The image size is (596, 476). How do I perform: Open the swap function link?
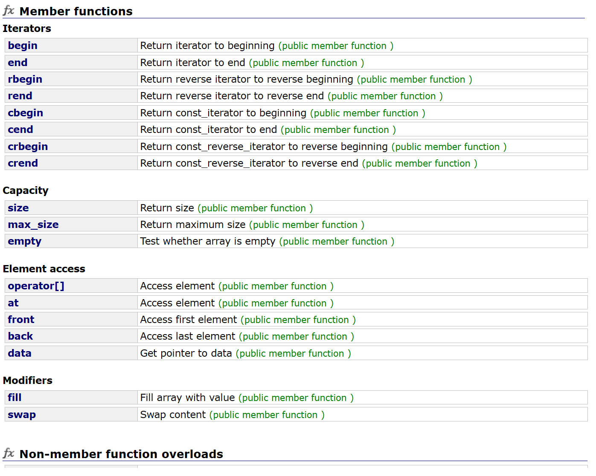tap(22, 415)
